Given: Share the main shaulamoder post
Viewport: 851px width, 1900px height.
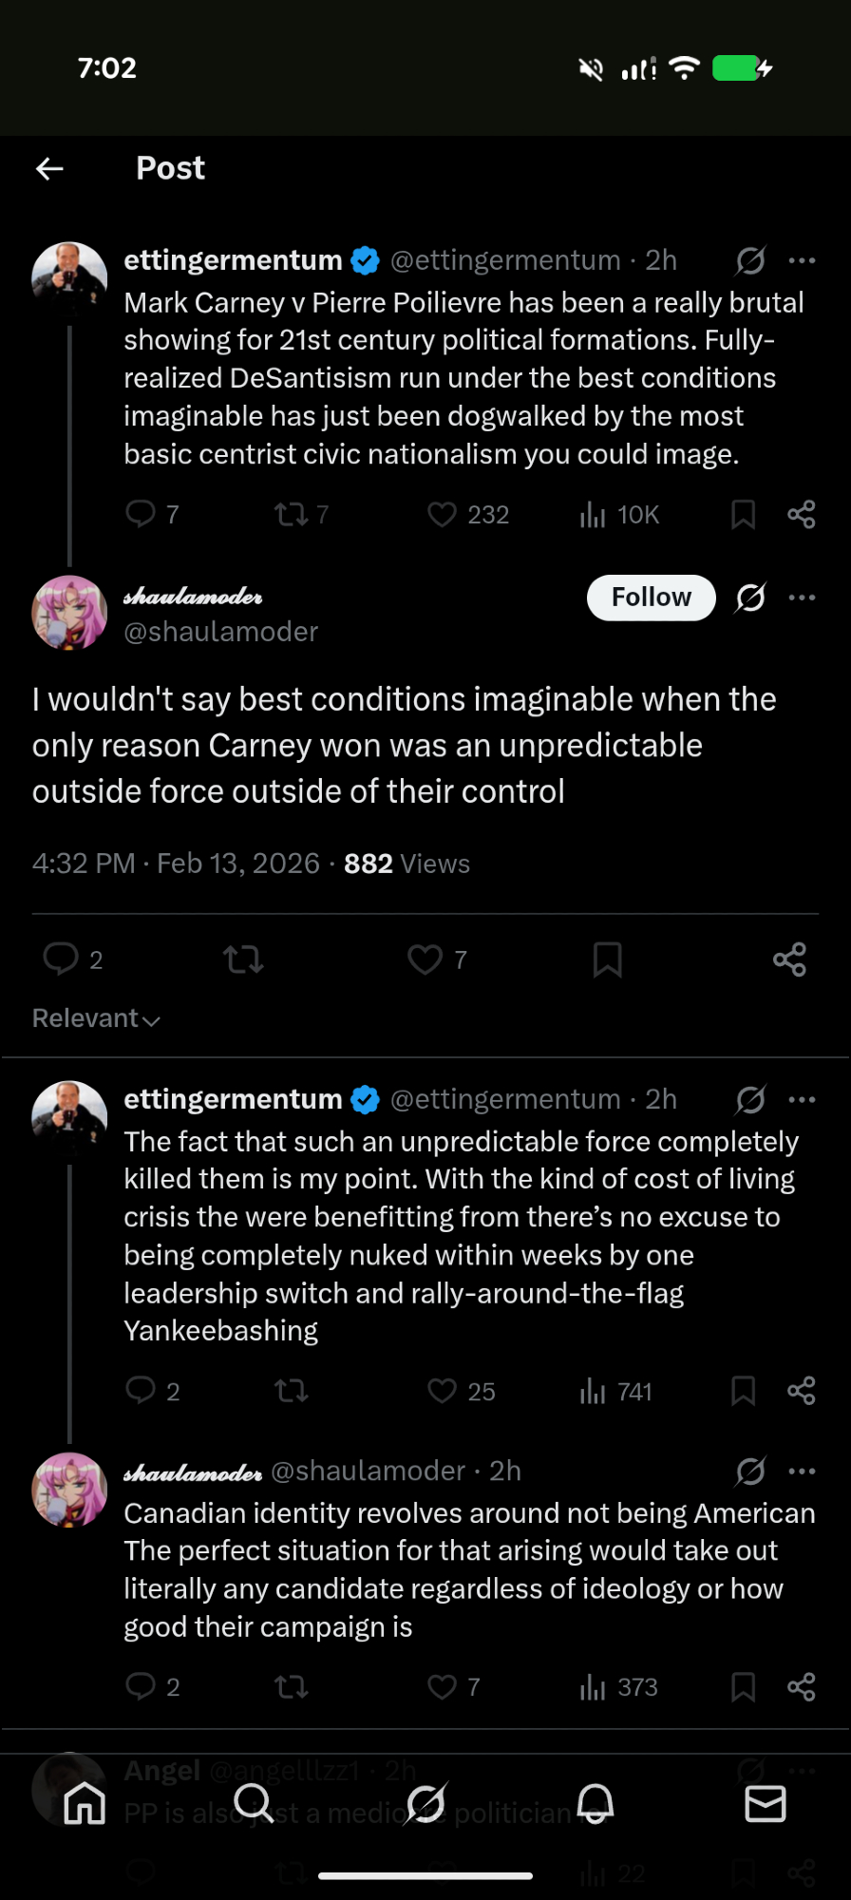Looking at the screenshot, I should [789, 959].
